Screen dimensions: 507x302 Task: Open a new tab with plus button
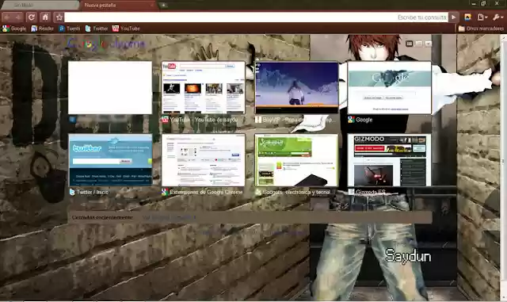click(x=163, y=6)
